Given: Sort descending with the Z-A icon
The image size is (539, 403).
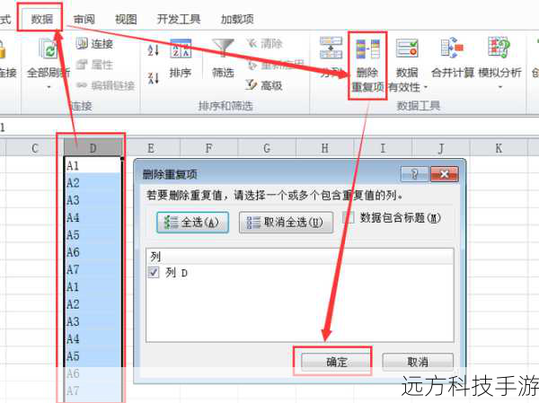Looking at the screenshot, I should 153,78.
